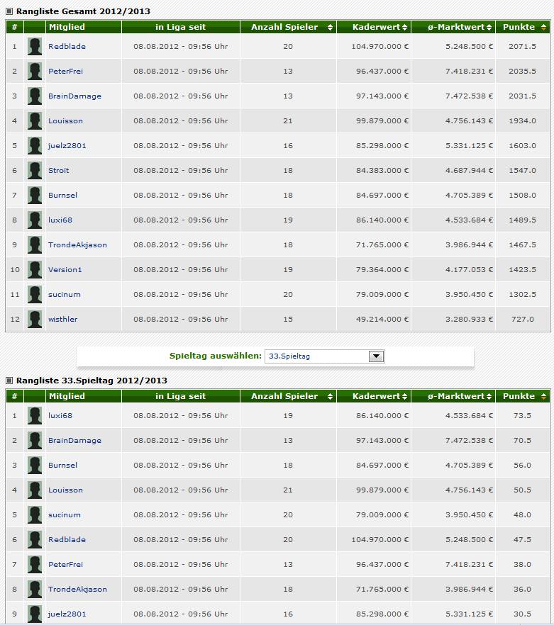Image resolution: width=554 pixels, height=625 pixels.
Task: Click luxi68's avatar in 33.Spieltag ranking
Action: pos(35,416)
